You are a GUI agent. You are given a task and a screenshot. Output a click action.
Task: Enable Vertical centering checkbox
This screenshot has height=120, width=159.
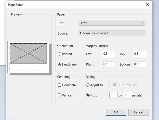pos(60,95)
